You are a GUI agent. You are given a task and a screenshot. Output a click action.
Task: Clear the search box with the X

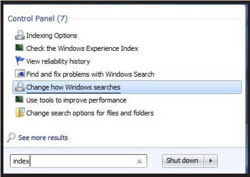139,161
